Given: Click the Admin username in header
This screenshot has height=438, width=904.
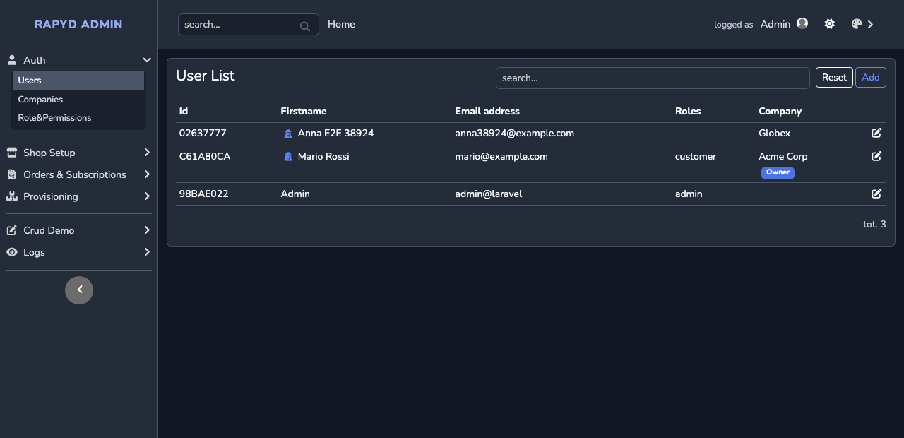Looking at the screenshot, I should (775, 24).
